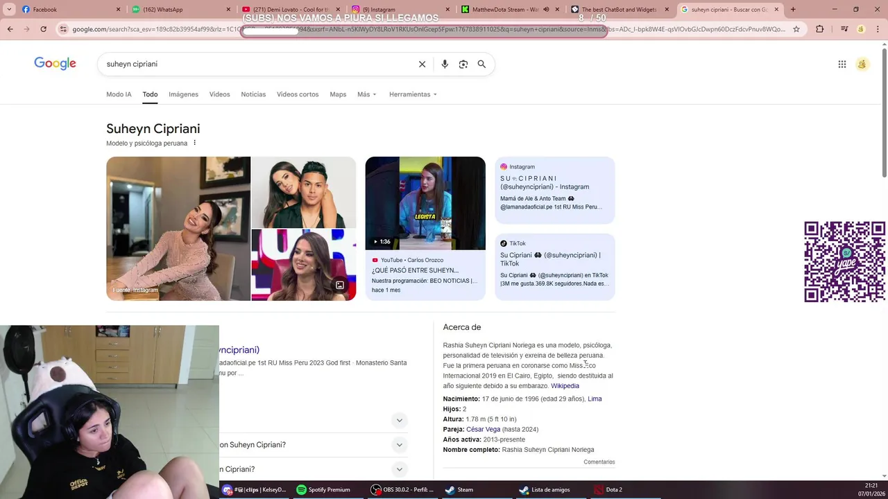Viewport: 888px width, 499px height.
Task: Bookmark this page with the star icon
Action: [x=796, y=29]
